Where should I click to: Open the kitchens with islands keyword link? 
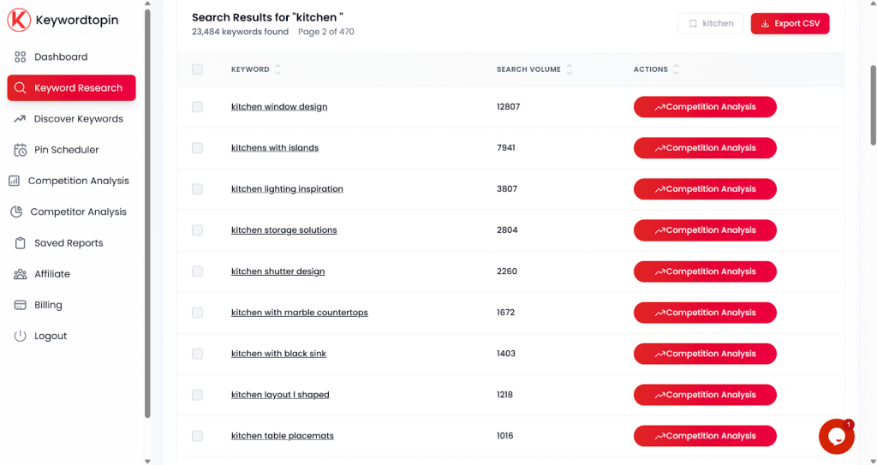pyautogui.click(x=275, y=148)
